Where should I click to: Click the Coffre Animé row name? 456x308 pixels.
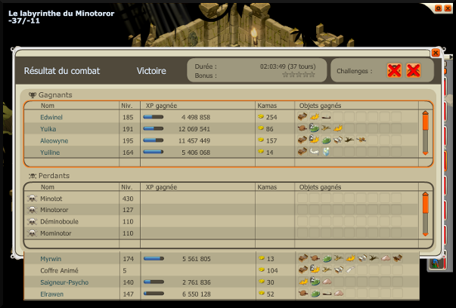coord(59,270)
